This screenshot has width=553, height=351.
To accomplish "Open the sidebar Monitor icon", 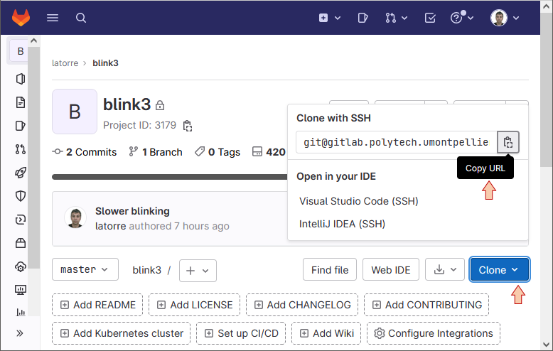I will coord(21,290).
